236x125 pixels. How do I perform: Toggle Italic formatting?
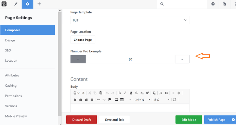click(x=125, y=93)
